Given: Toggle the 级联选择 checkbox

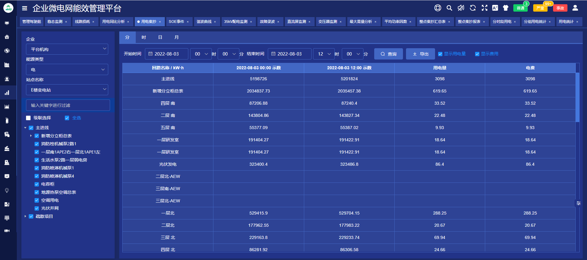Looking at the screenshot, I should [28, 118].
